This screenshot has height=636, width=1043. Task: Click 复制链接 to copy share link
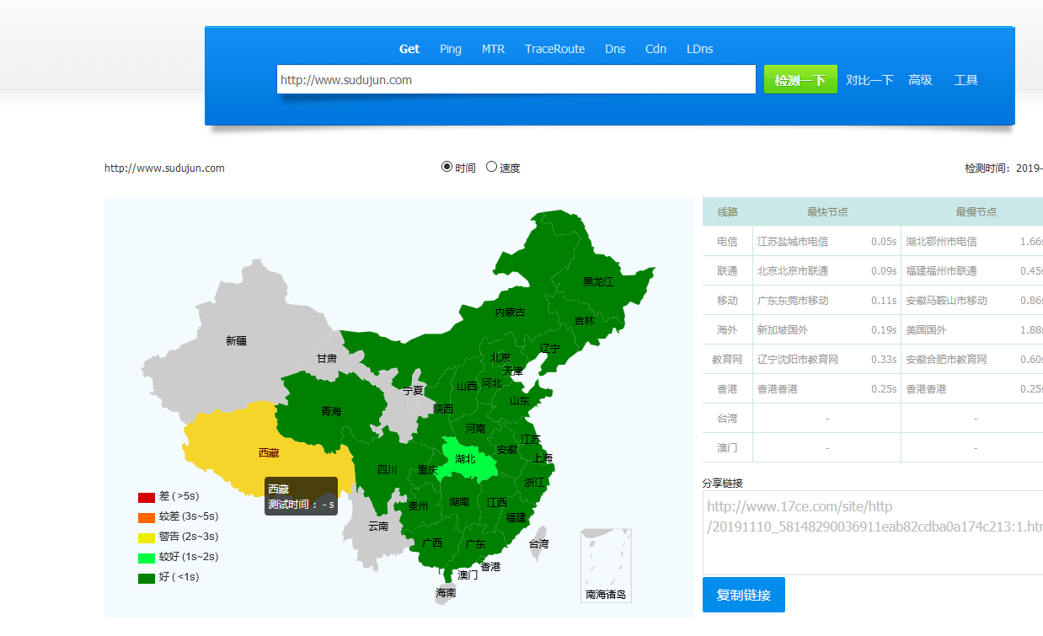(x=742, y=594)
